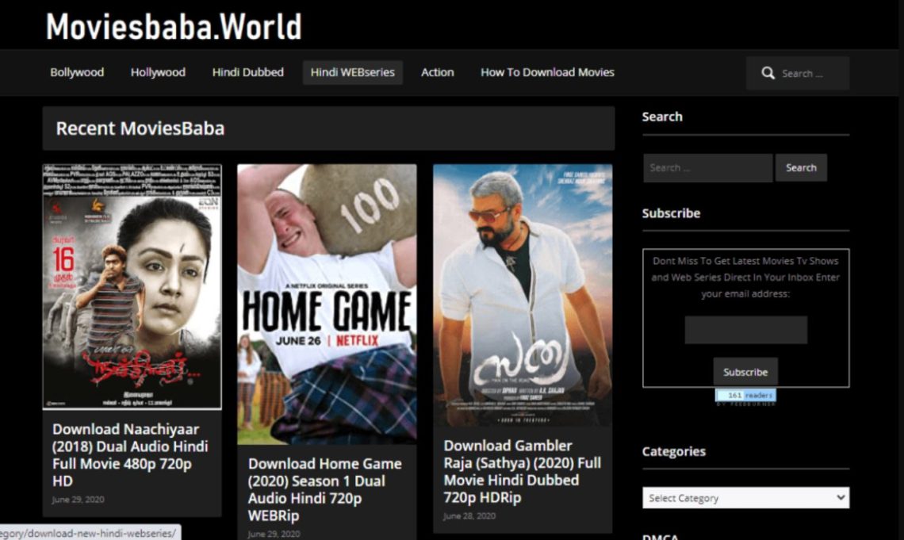
Task: Select the Hindi WEBseries menu item
Action: coord(352,73)
